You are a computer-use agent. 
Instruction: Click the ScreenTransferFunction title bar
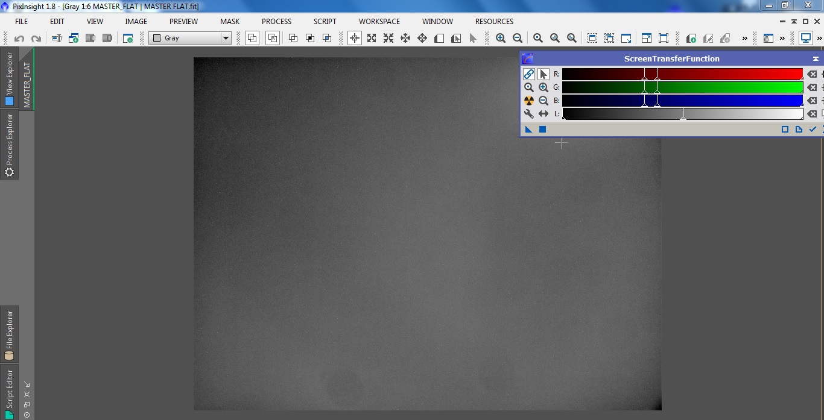671,59
